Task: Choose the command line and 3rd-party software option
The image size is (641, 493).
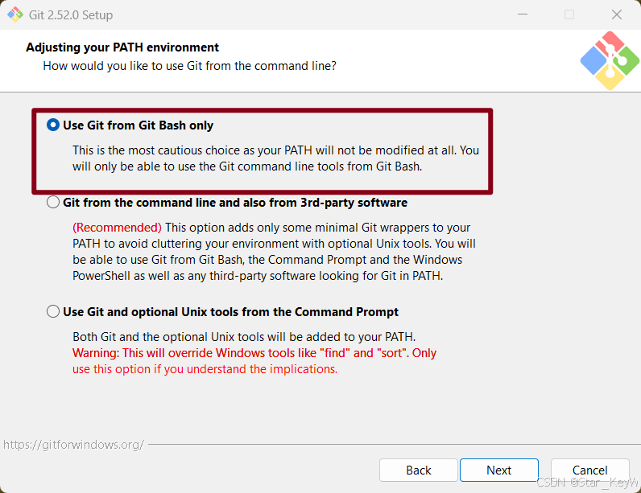Action: click(52, 202)
